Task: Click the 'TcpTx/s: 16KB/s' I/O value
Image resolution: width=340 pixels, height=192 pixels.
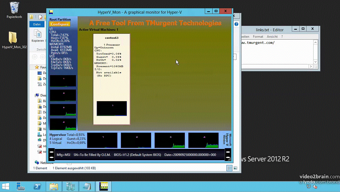Action: pos(62,68)
